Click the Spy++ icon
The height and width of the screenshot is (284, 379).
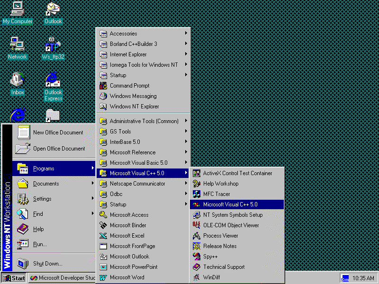point(197,257)
